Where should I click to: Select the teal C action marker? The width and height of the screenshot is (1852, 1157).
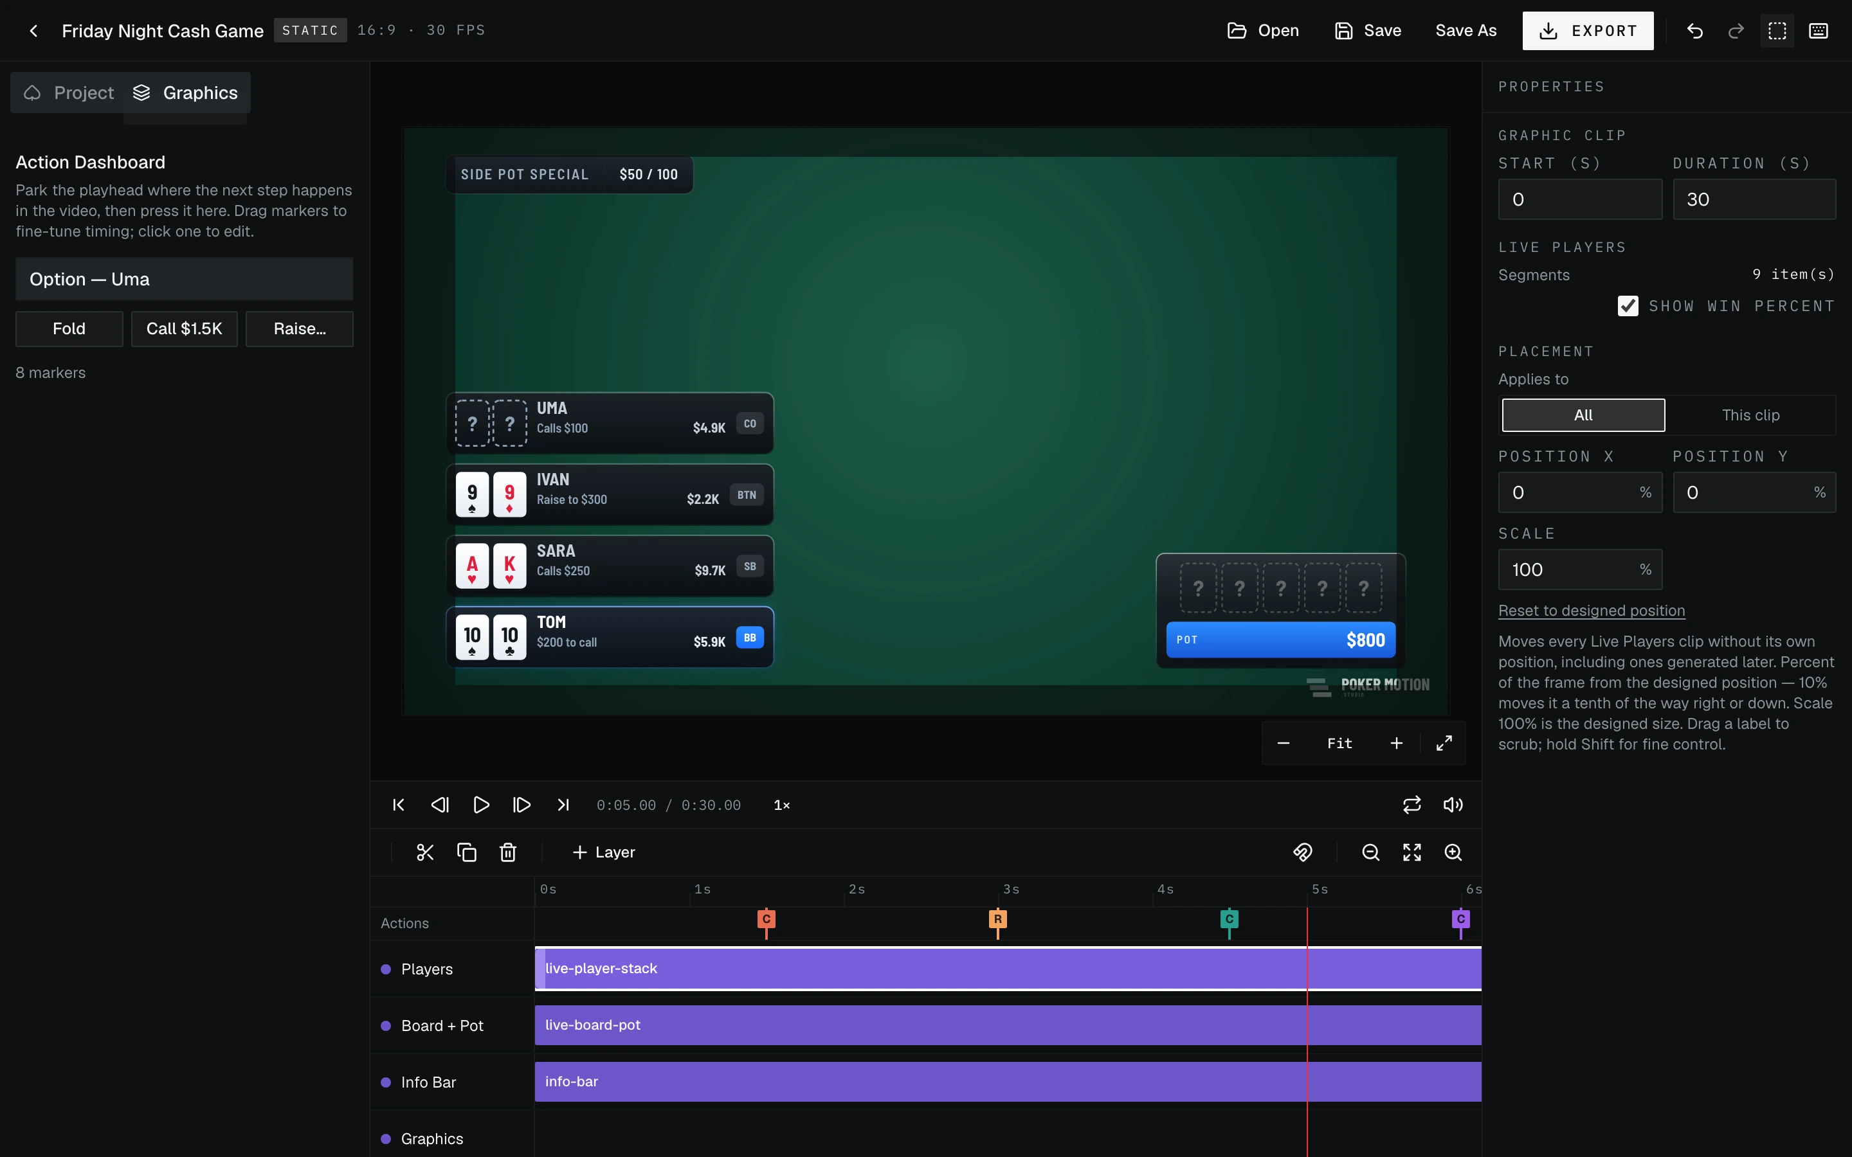click(1229, 920)
